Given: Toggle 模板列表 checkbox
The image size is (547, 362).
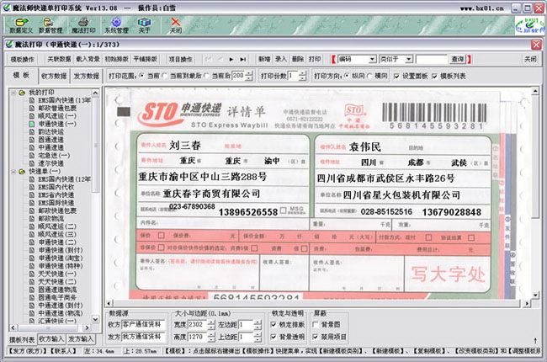Looking at the screenshot, I should pos(435,76).
